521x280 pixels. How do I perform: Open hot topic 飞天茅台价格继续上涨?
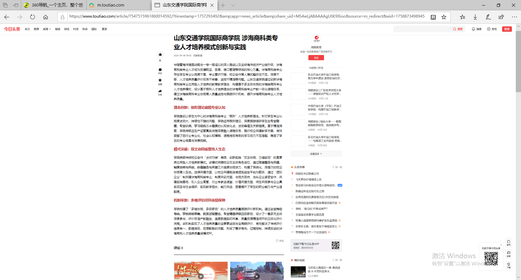coord(308,179)
